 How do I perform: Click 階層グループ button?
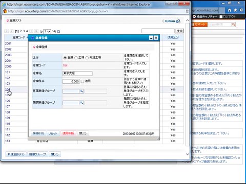[x=37, y=154]
